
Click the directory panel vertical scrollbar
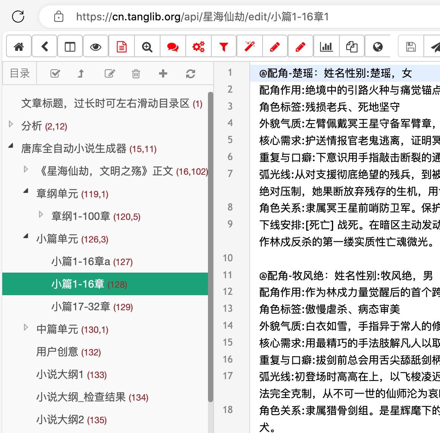coord(211,247)
